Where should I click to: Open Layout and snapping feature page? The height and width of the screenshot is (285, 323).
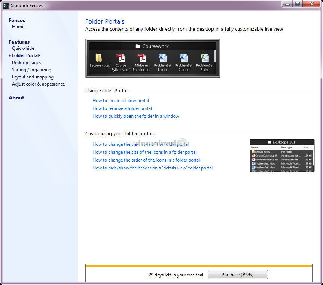pos(33,77)
